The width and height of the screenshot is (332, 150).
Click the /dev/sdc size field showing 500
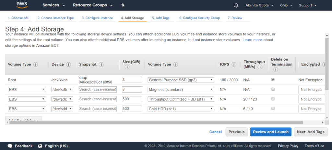[x=132, y=99]
